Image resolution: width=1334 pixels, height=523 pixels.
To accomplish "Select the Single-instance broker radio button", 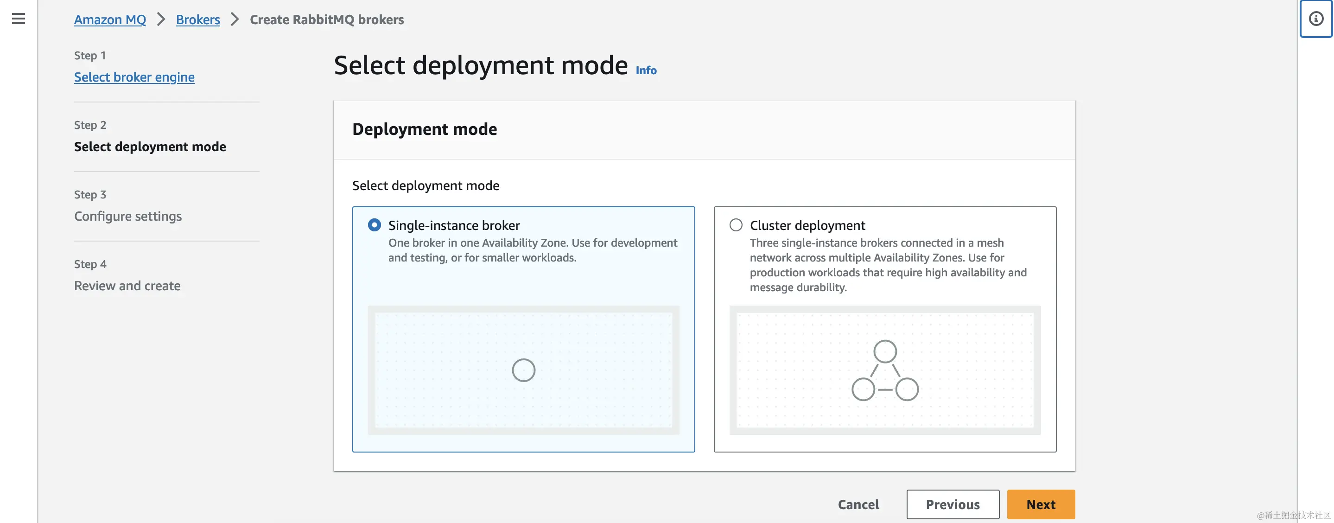I will click(x=375, y=225).
